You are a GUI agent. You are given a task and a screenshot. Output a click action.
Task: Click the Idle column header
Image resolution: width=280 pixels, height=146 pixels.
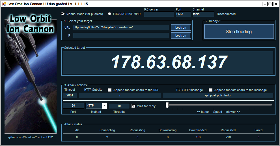(77, 130)
